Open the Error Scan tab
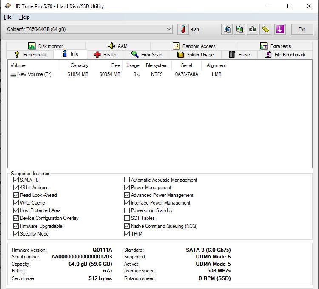Image resolution: width=319 pixels, height=289 pixels. click(x=147, y=55)
